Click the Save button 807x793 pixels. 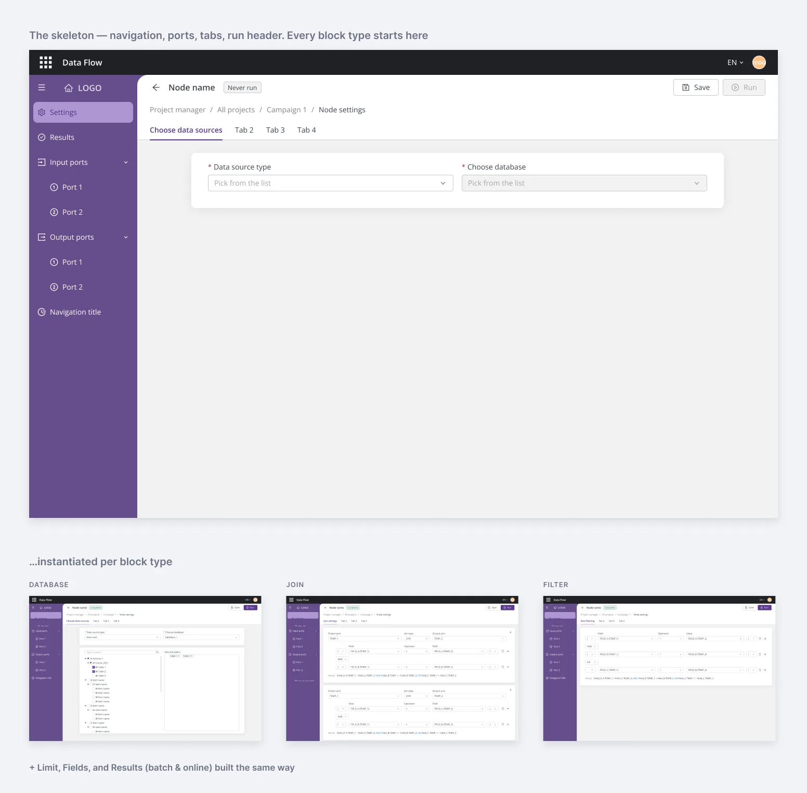(696, 87)
